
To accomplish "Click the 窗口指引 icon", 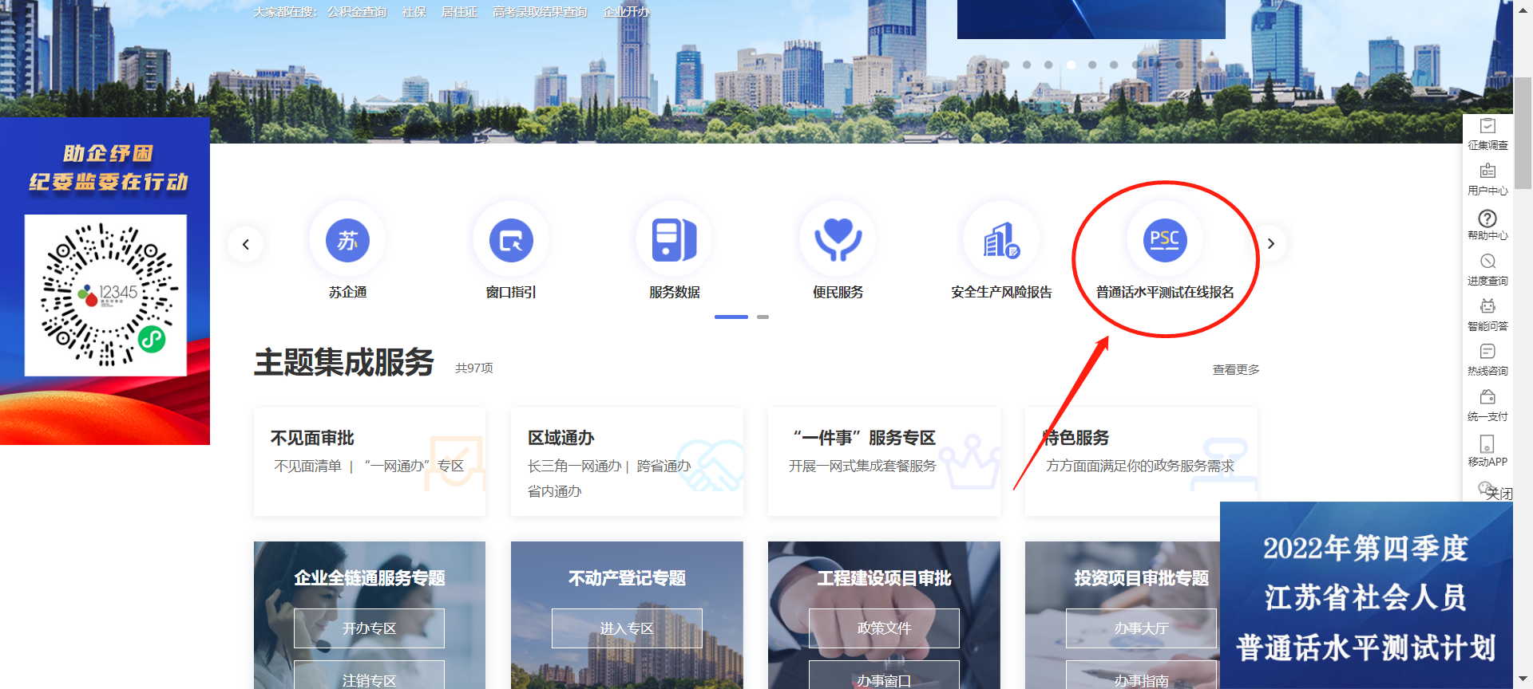I will pyautogui.click(x=511, y=240).
